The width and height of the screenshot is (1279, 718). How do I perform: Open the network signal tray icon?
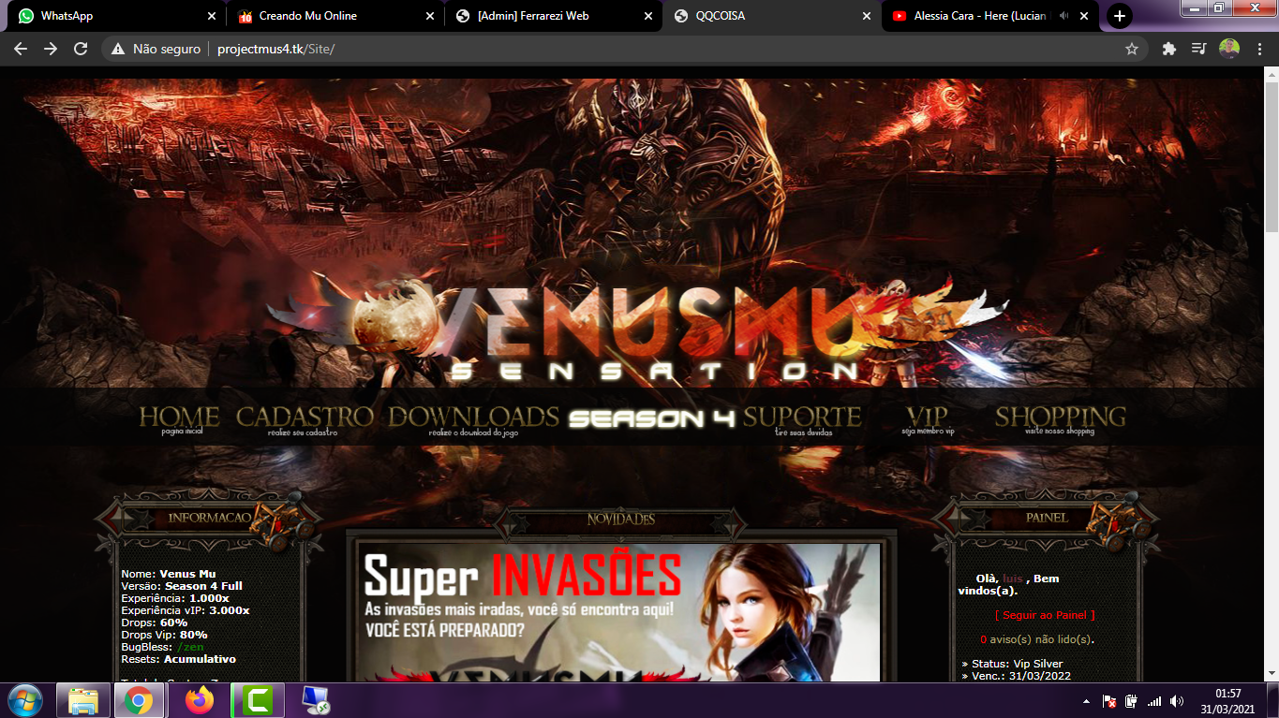tap(1154, 701)
